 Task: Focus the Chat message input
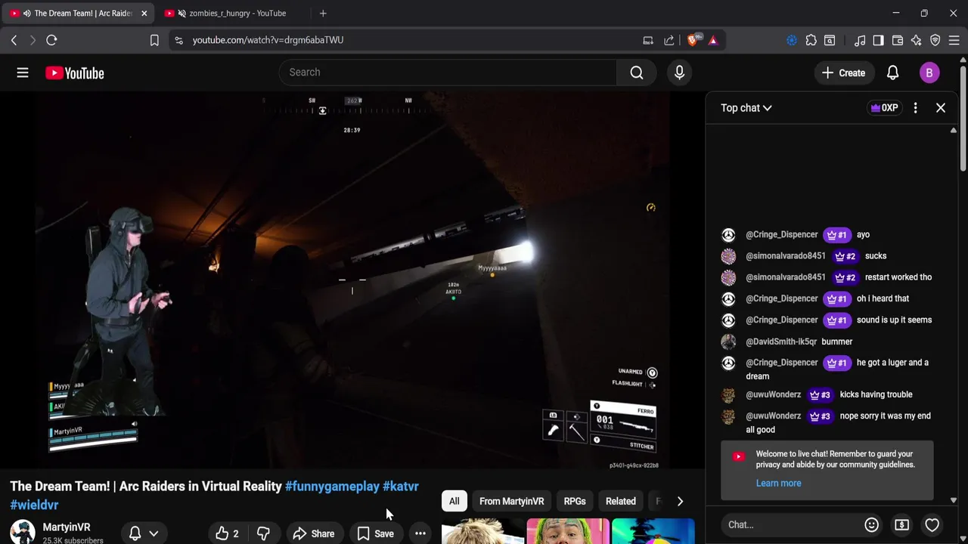[790, 524]
